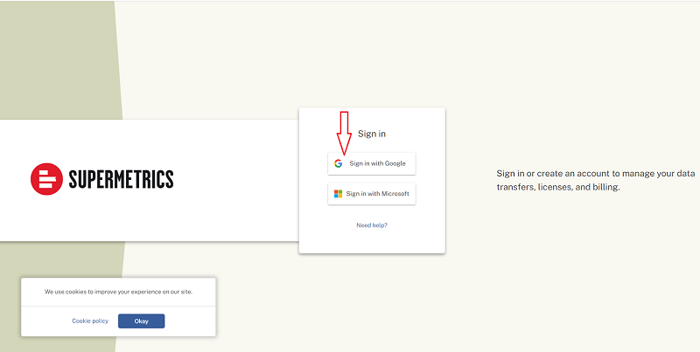The height and width of the screenshot is (352, 700).
Task: Click the Google G icon
Action: click(x=339, y=163)
